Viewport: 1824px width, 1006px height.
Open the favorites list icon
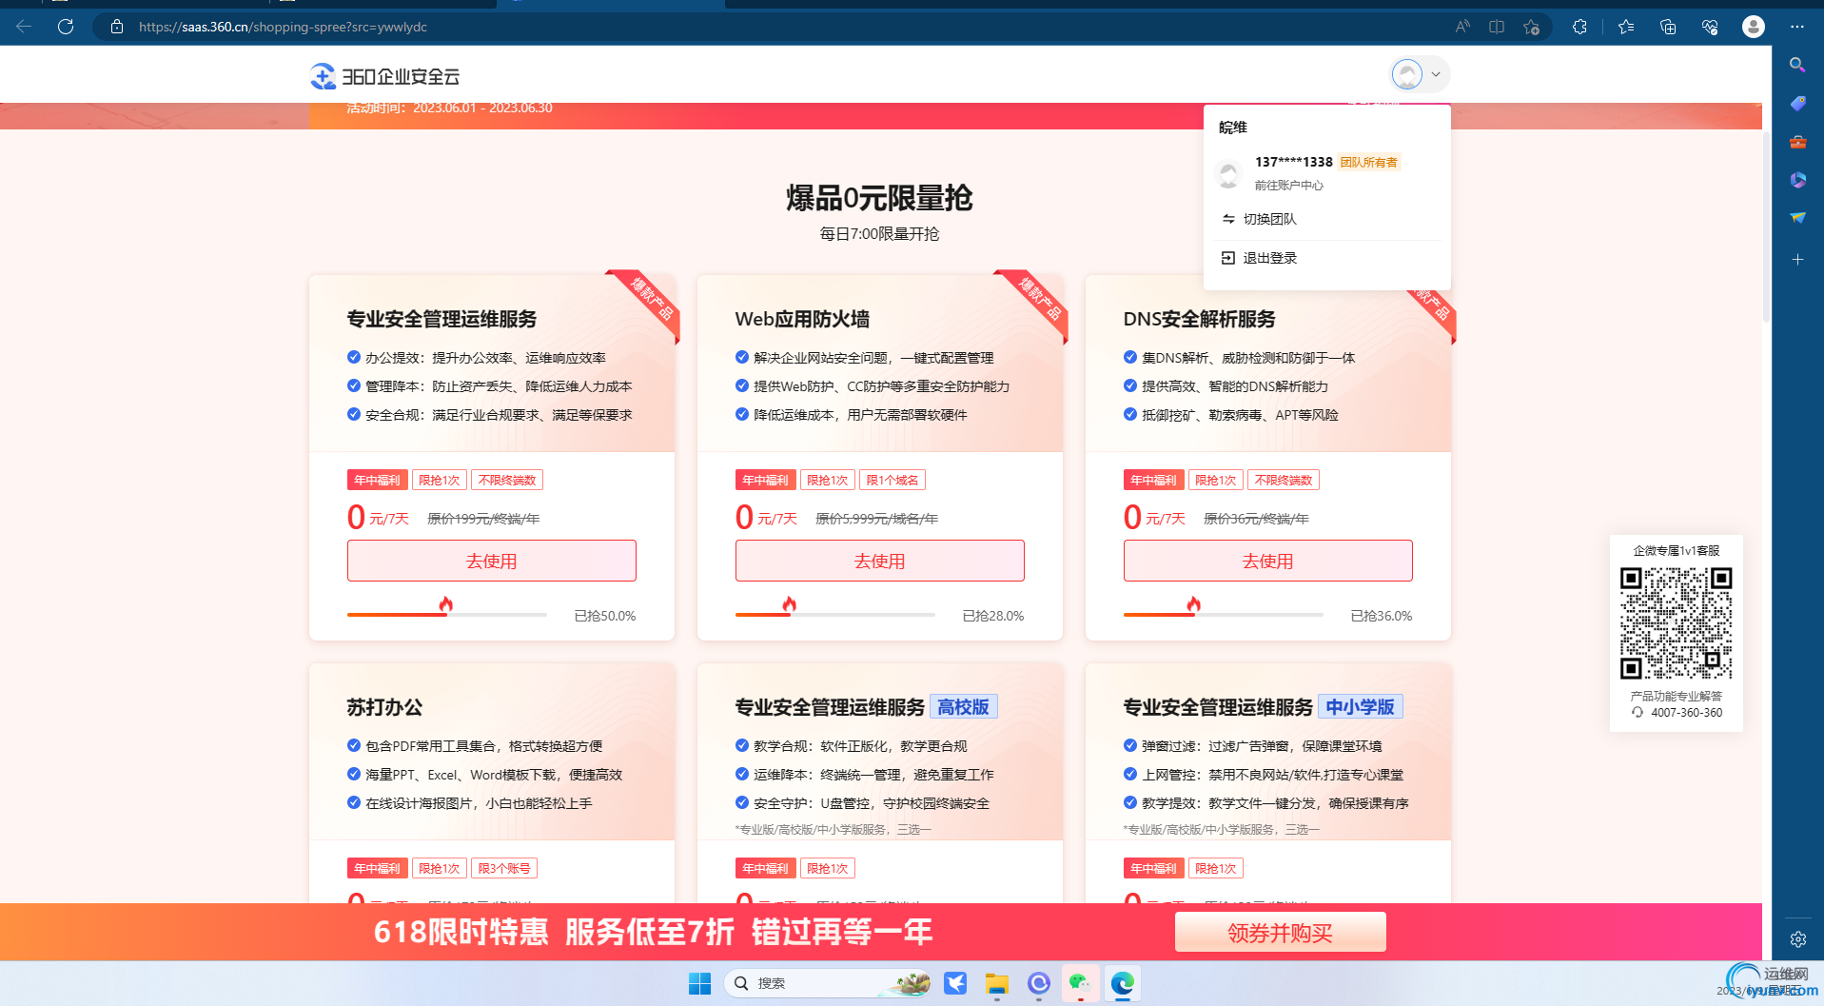1626,27
